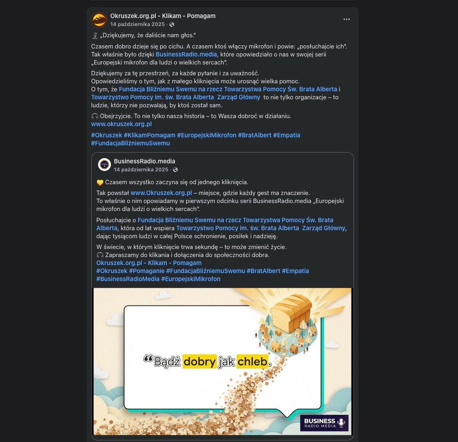Select the #EuropejskiMikrofon hashtag in the top post
458x442 pixels.
tap(207, 135)
